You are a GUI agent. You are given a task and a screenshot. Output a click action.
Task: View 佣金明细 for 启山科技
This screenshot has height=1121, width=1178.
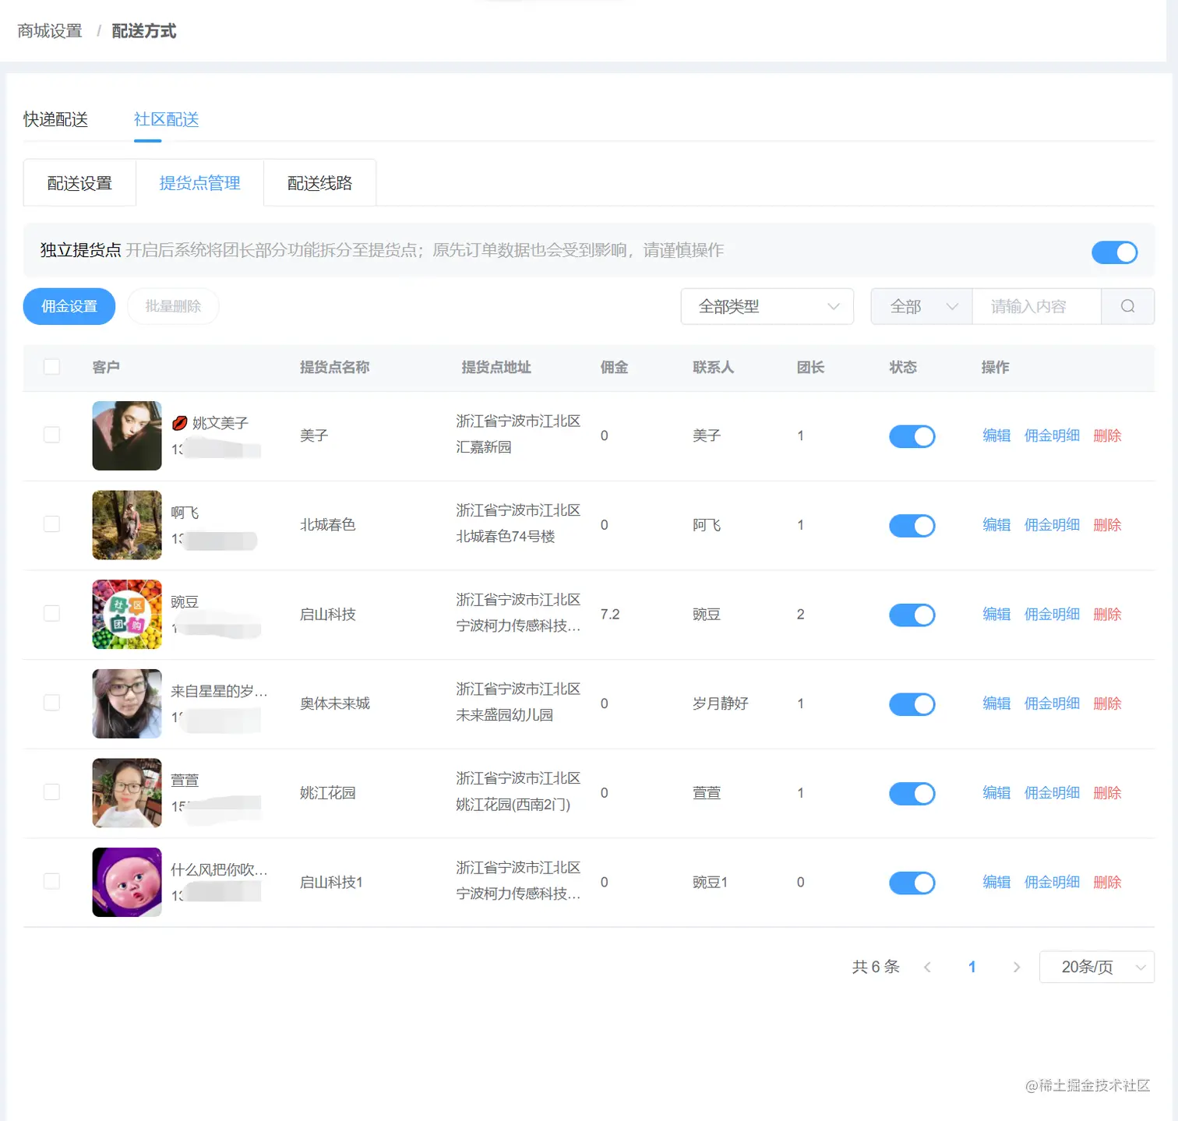(1052, 614)
